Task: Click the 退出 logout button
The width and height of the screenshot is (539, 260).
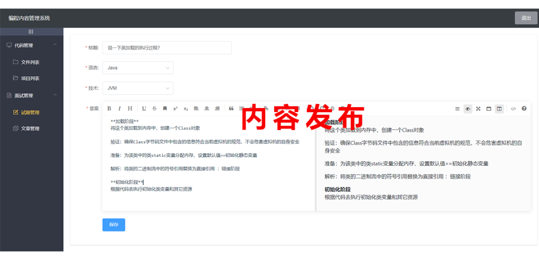Action: [x=526, y=18]
